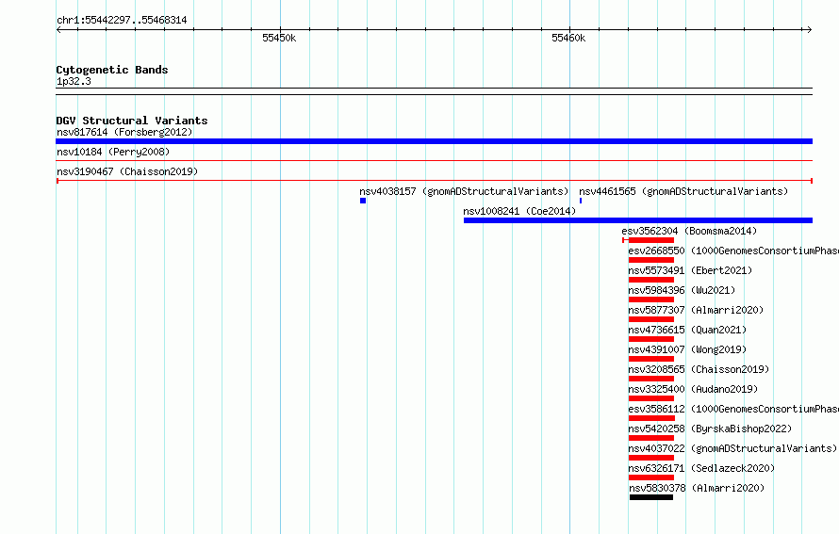The image size is (839, 534).
Task: Open the Cytogenetic Bands track title
Action: [112, 70]
